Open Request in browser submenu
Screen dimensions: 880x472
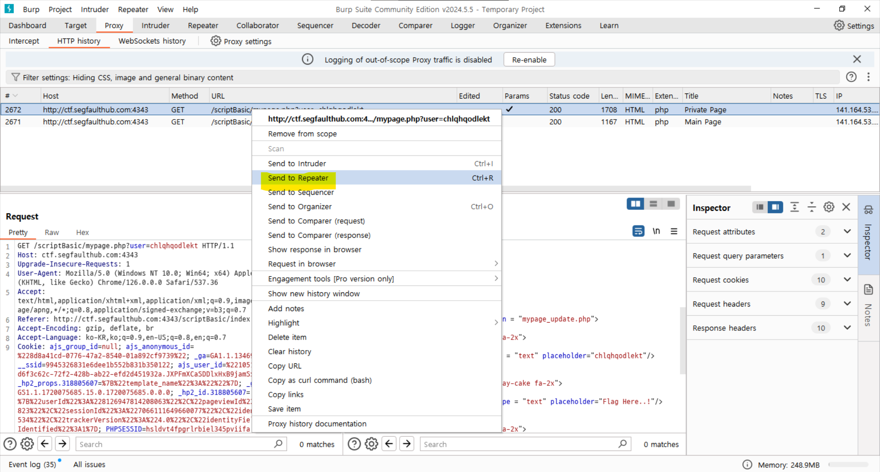376,264
